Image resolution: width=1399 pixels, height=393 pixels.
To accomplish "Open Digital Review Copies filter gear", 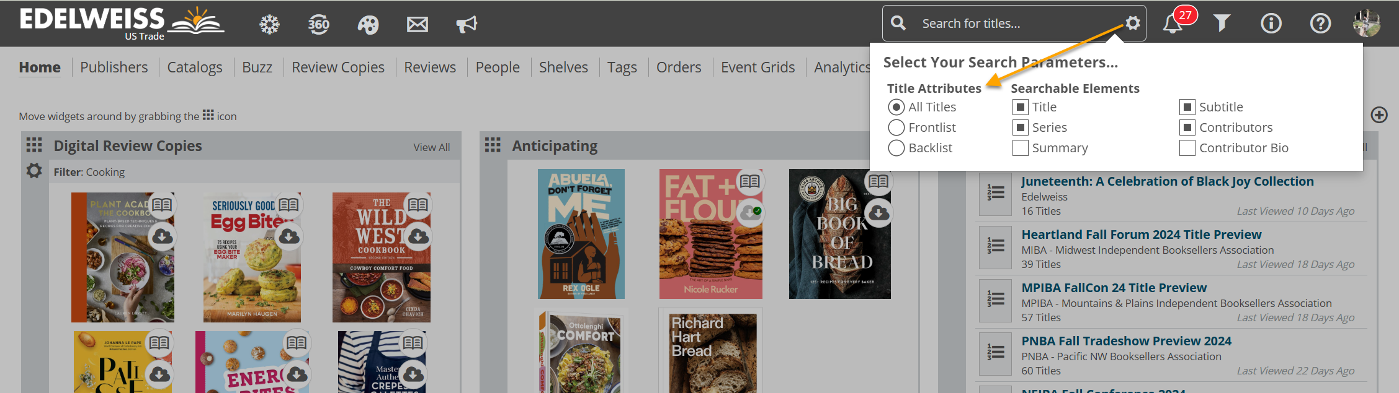I will (34, 171).
